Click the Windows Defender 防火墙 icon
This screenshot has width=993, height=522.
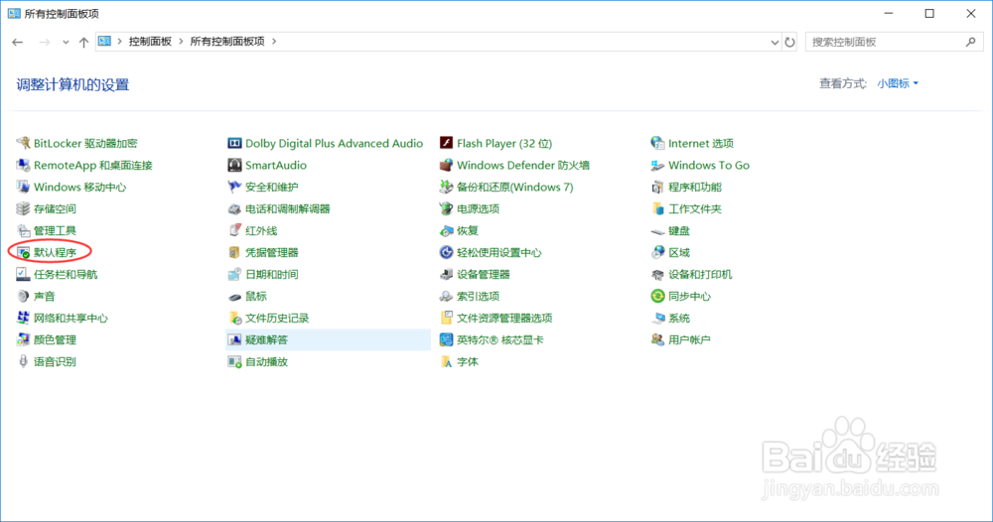tap(447, 165)
